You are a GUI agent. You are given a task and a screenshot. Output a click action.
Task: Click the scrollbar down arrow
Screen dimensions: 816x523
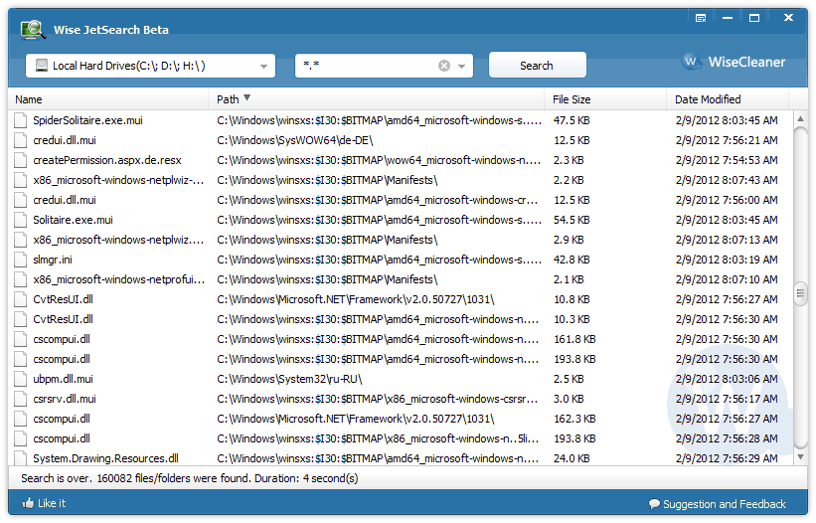point(800,457)
